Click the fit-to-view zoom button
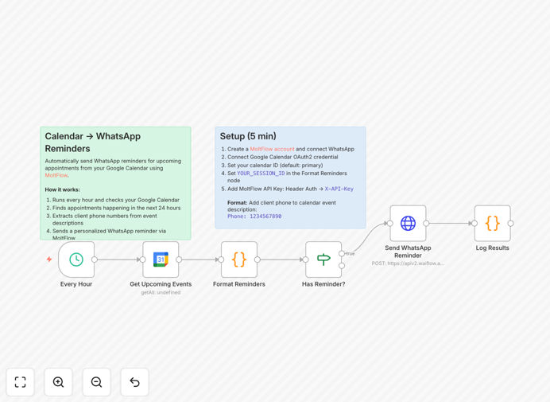The image size is (550, 402). pyautogui.click(x=21, y=382)
